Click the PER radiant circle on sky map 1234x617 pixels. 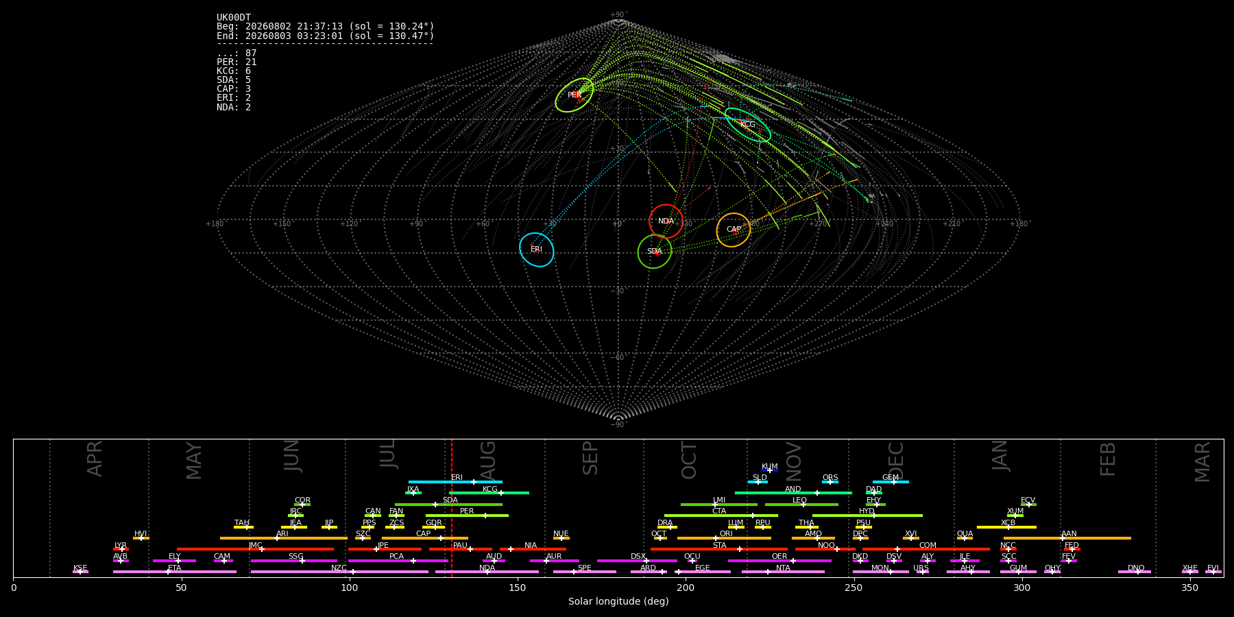pyautogui.click(x=574, y=95)
